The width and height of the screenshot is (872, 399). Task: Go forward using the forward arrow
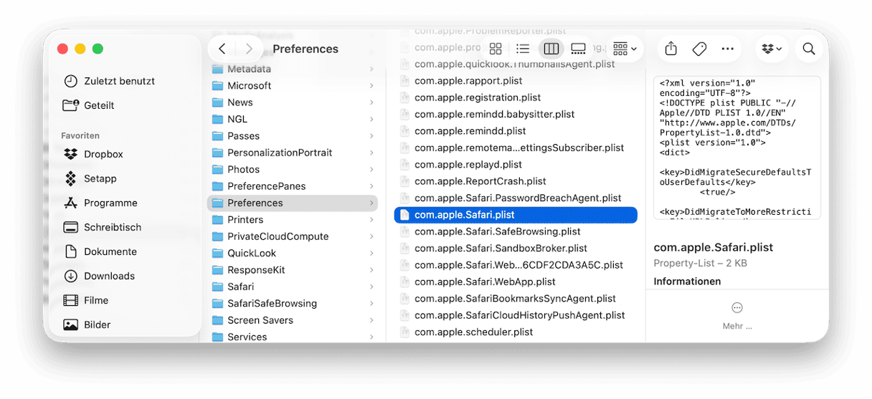249,49
